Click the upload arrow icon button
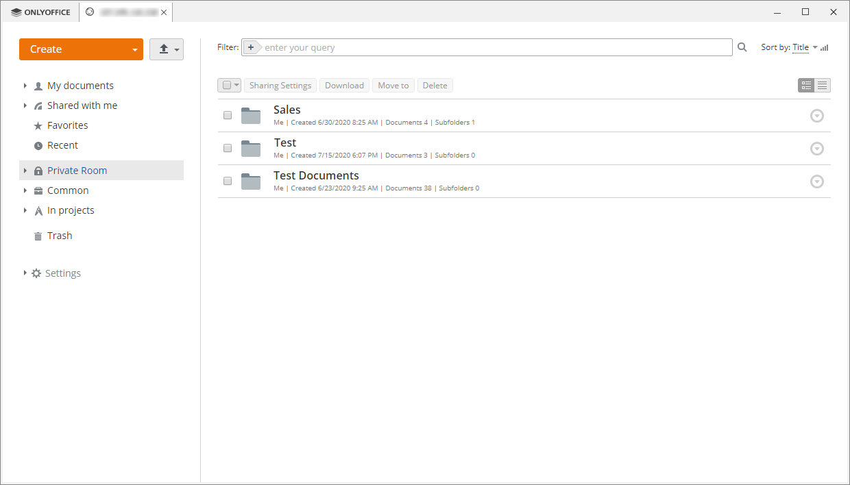The height and width of the screenshot is (485, 850). [164, 49]
